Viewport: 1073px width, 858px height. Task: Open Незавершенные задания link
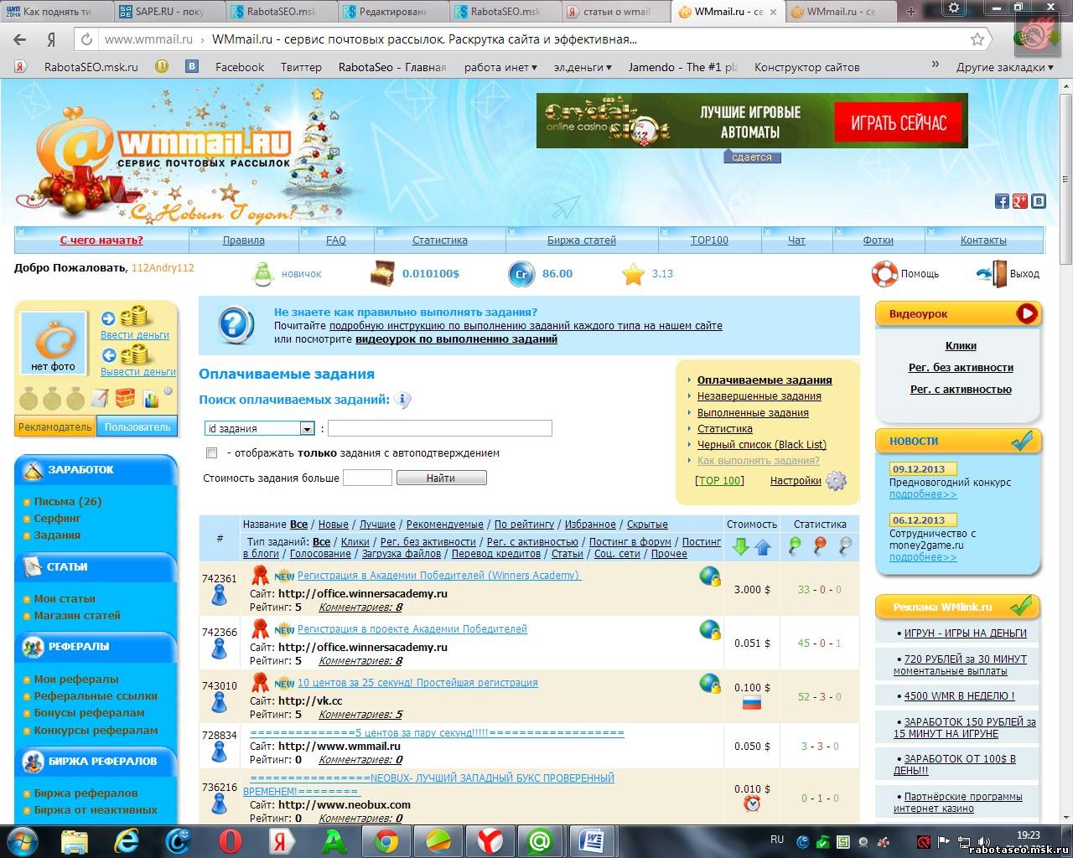pos(759,396)
